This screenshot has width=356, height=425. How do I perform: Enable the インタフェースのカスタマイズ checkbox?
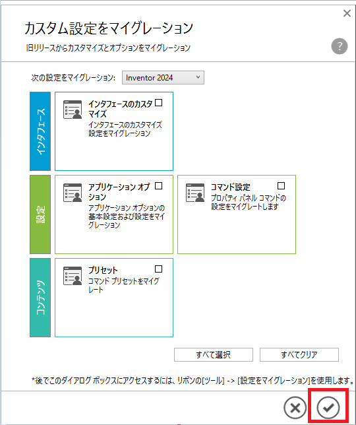[x=159, y=103]
